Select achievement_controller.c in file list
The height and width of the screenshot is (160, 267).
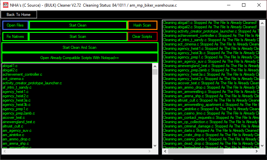[22, 74]
